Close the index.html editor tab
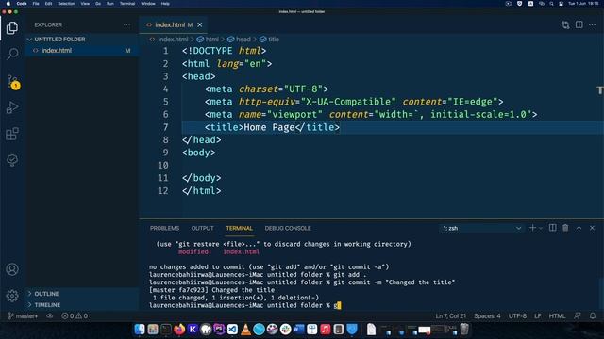This screenshot has height=339, width=604. tap(199, 25)
